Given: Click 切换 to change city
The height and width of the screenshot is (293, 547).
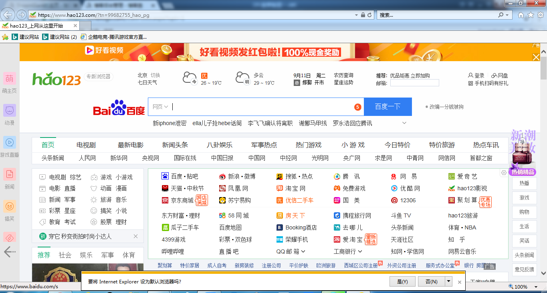Looking at the screenshot, I should (155, 75).
